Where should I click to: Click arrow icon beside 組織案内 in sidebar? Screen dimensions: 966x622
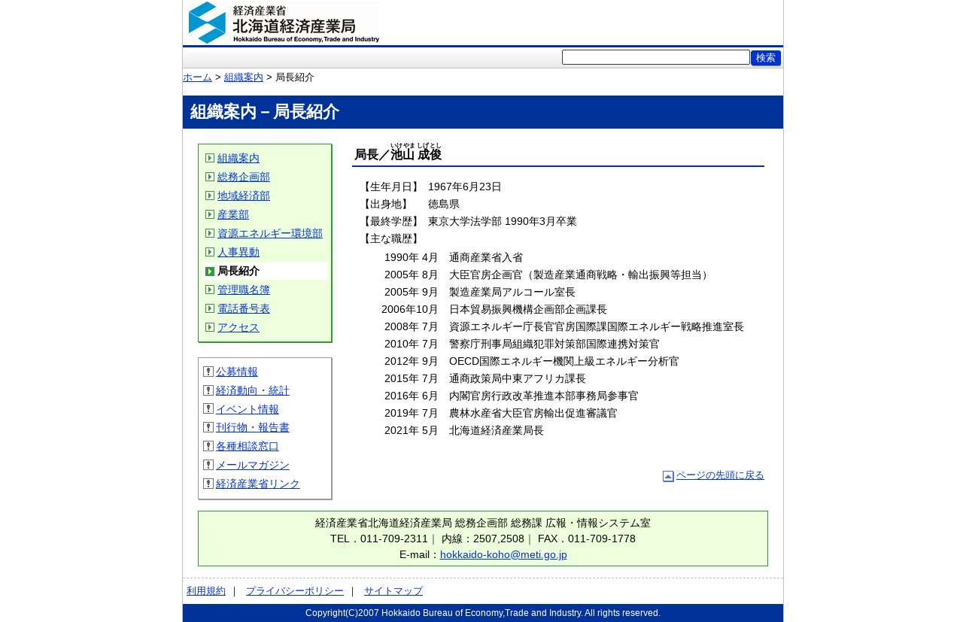click(x=210, y=158)
